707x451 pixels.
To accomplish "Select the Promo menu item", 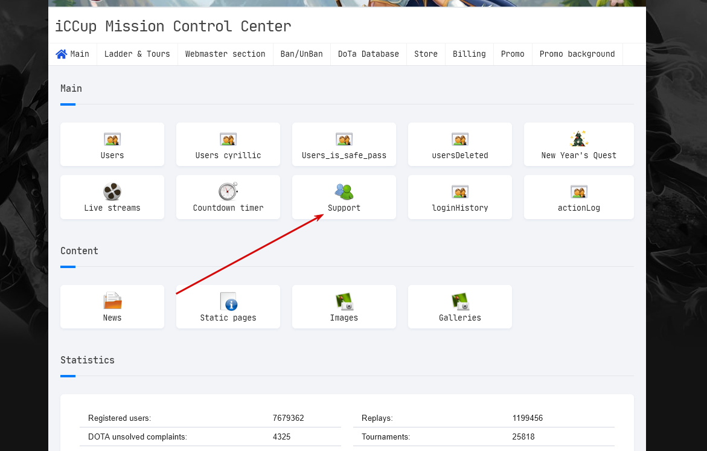I will click(513, 54).
